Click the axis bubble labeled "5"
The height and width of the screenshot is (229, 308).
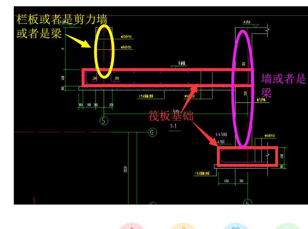tap(104, 121)
